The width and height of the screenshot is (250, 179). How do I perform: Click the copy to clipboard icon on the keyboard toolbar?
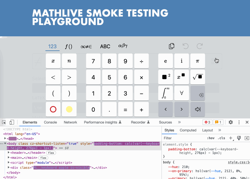tap(171, 46)
